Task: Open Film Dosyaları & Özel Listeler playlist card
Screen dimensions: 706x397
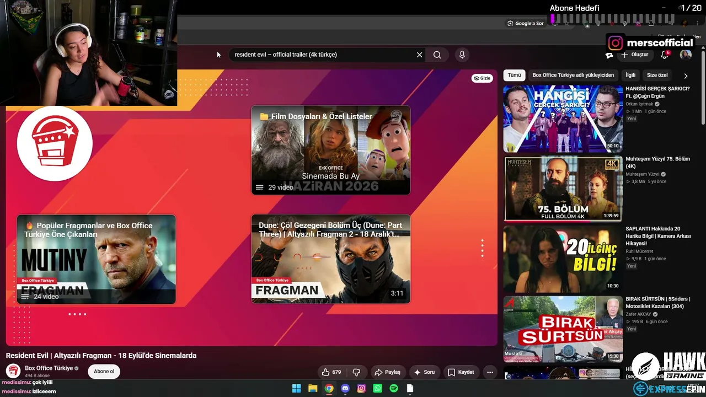Action: click(x=331, y=150)
